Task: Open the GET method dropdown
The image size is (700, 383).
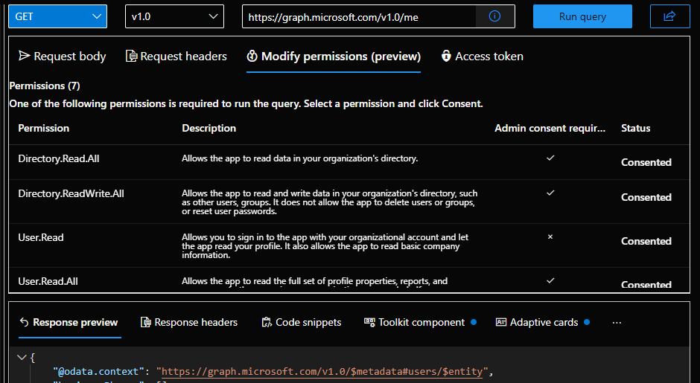Action: coord(57,16)
